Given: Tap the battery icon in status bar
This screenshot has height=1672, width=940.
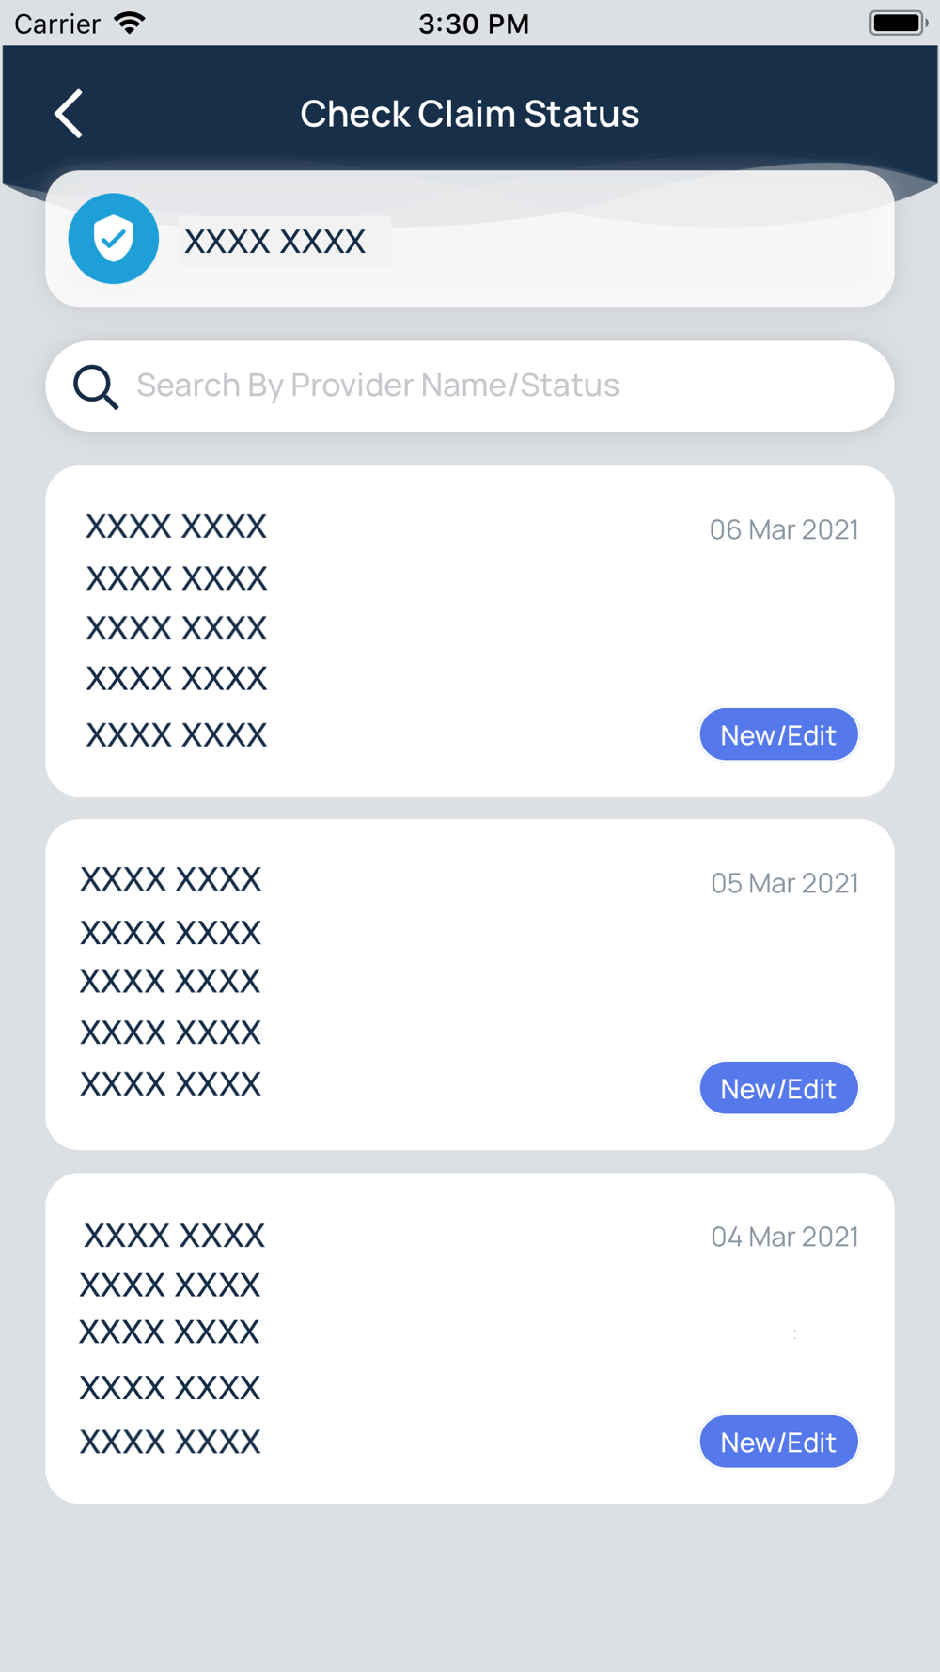Looking at the screenshot, I should [899, 23].
